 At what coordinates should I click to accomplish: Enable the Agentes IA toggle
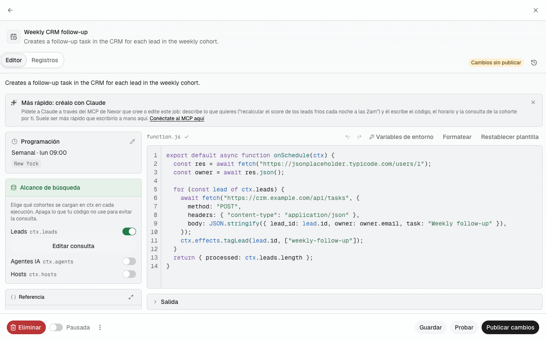click(x=129, y=261)
